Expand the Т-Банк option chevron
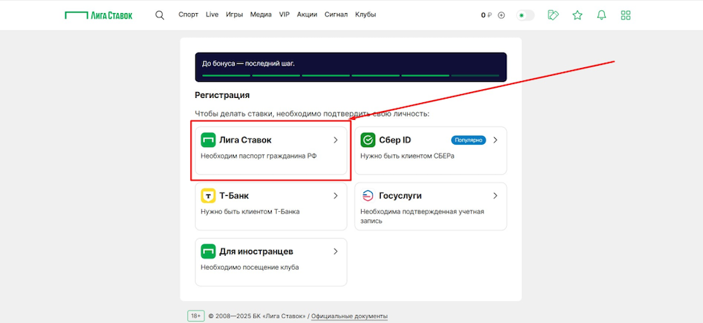703x323 pixels. point(335,196)
